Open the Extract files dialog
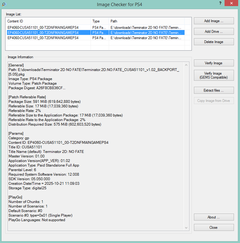The height and width of the screenshot is (243, 240). tap(214, 90)
